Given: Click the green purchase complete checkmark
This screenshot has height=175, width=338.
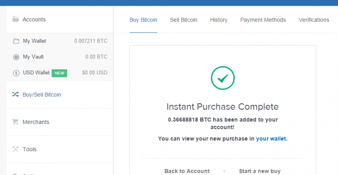Looking at the screenshot, I should (223, 78).
